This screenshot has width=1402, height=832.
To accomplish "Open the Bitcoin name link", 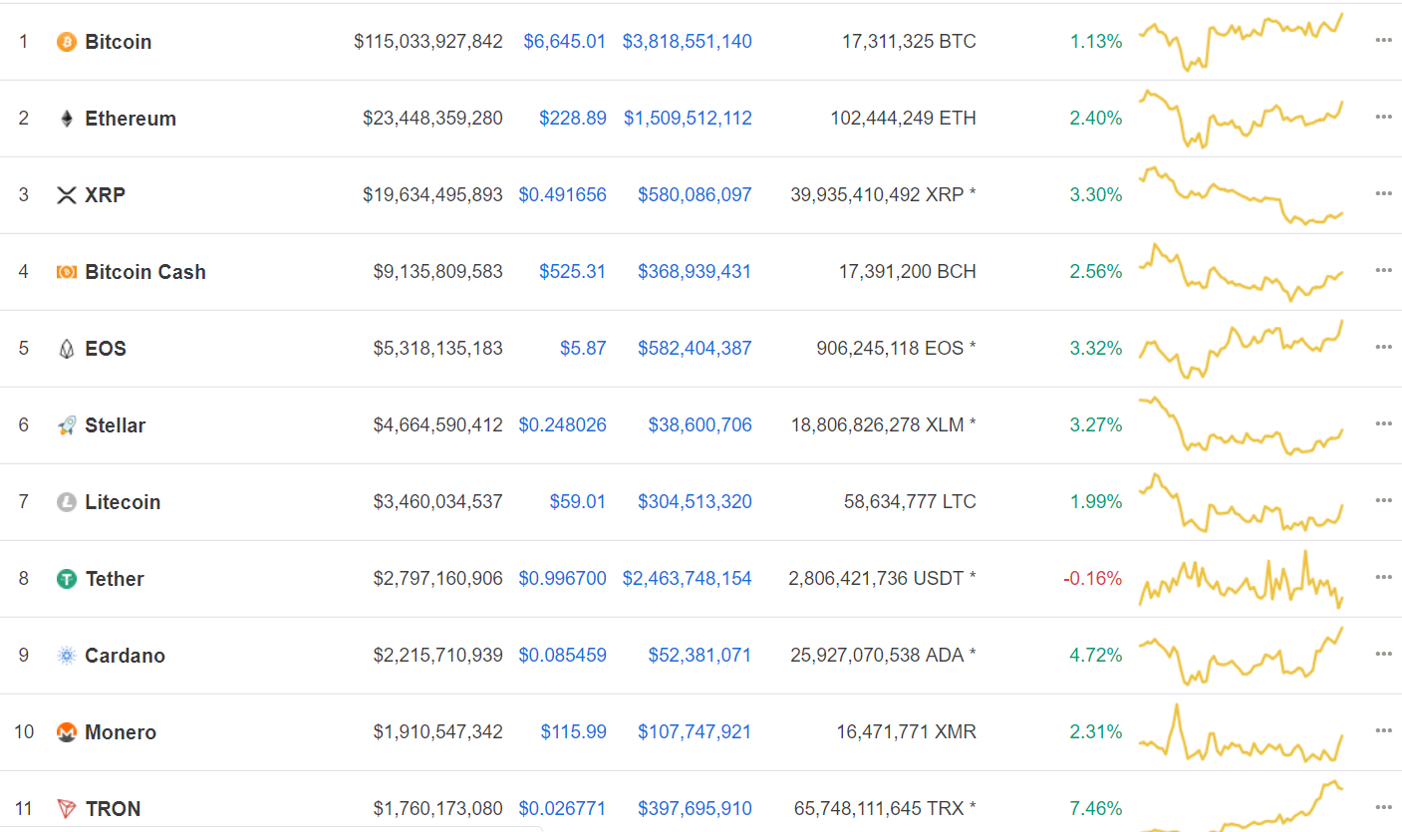I will (x=119, y=42).
